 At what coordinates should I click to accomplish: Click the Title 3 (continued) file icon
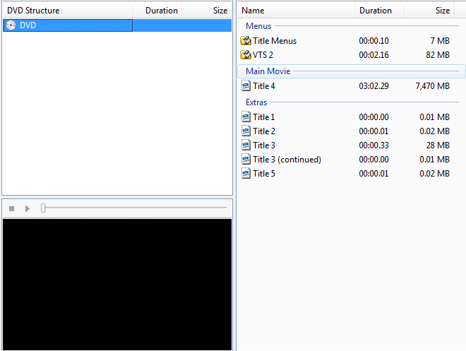[x=246, y=160]
